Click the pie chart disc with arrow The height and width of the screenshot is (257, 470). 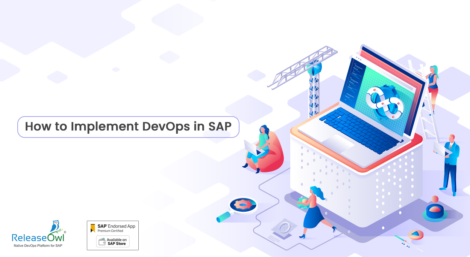[x=415, y=235]
